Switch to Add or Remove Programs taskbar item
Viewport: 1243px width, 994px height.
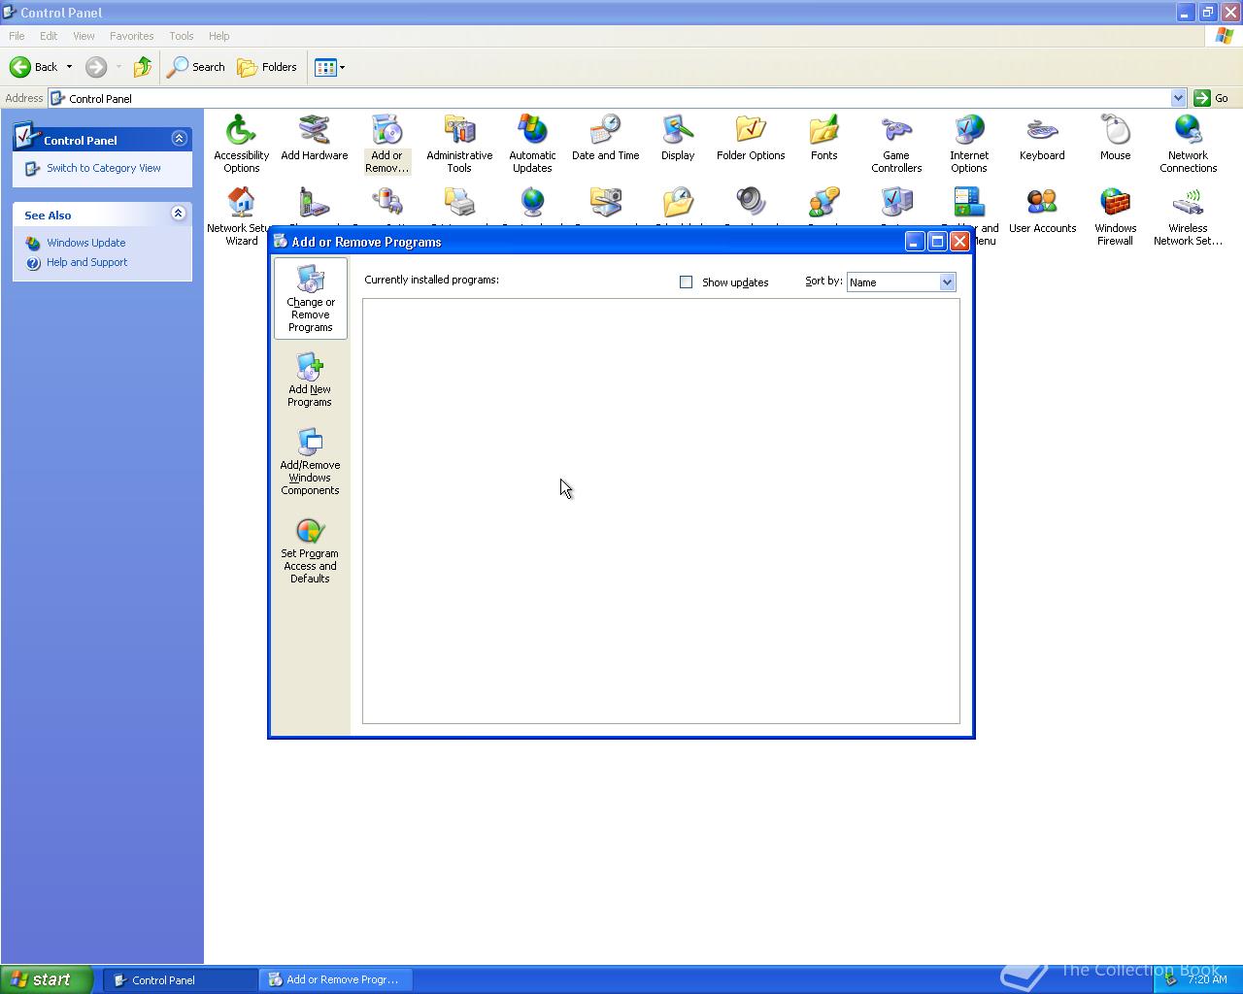coord(336,980)
